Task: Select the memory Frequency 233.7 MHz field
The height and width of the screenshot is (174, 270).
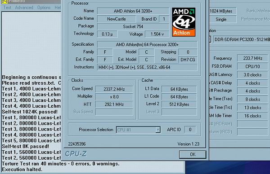Action: coord(252,58)
